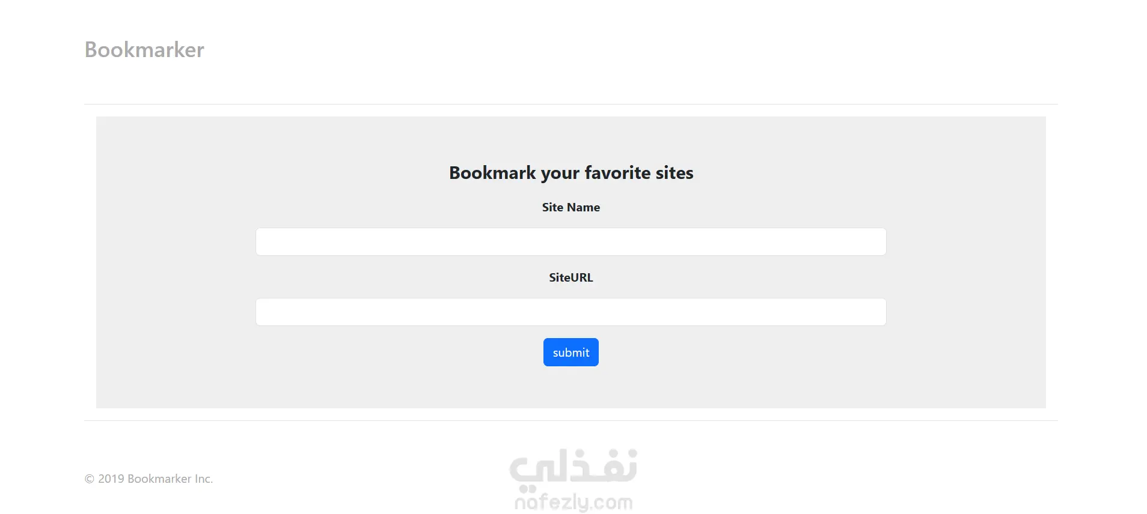
Task: Click the nafezly.com watermark text
Action: point(573,502)
